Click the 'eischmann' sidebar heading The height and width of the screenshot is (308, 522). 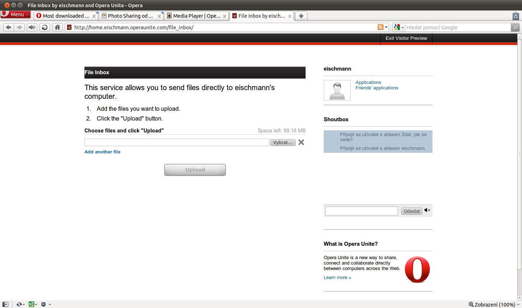click(337, 69)
